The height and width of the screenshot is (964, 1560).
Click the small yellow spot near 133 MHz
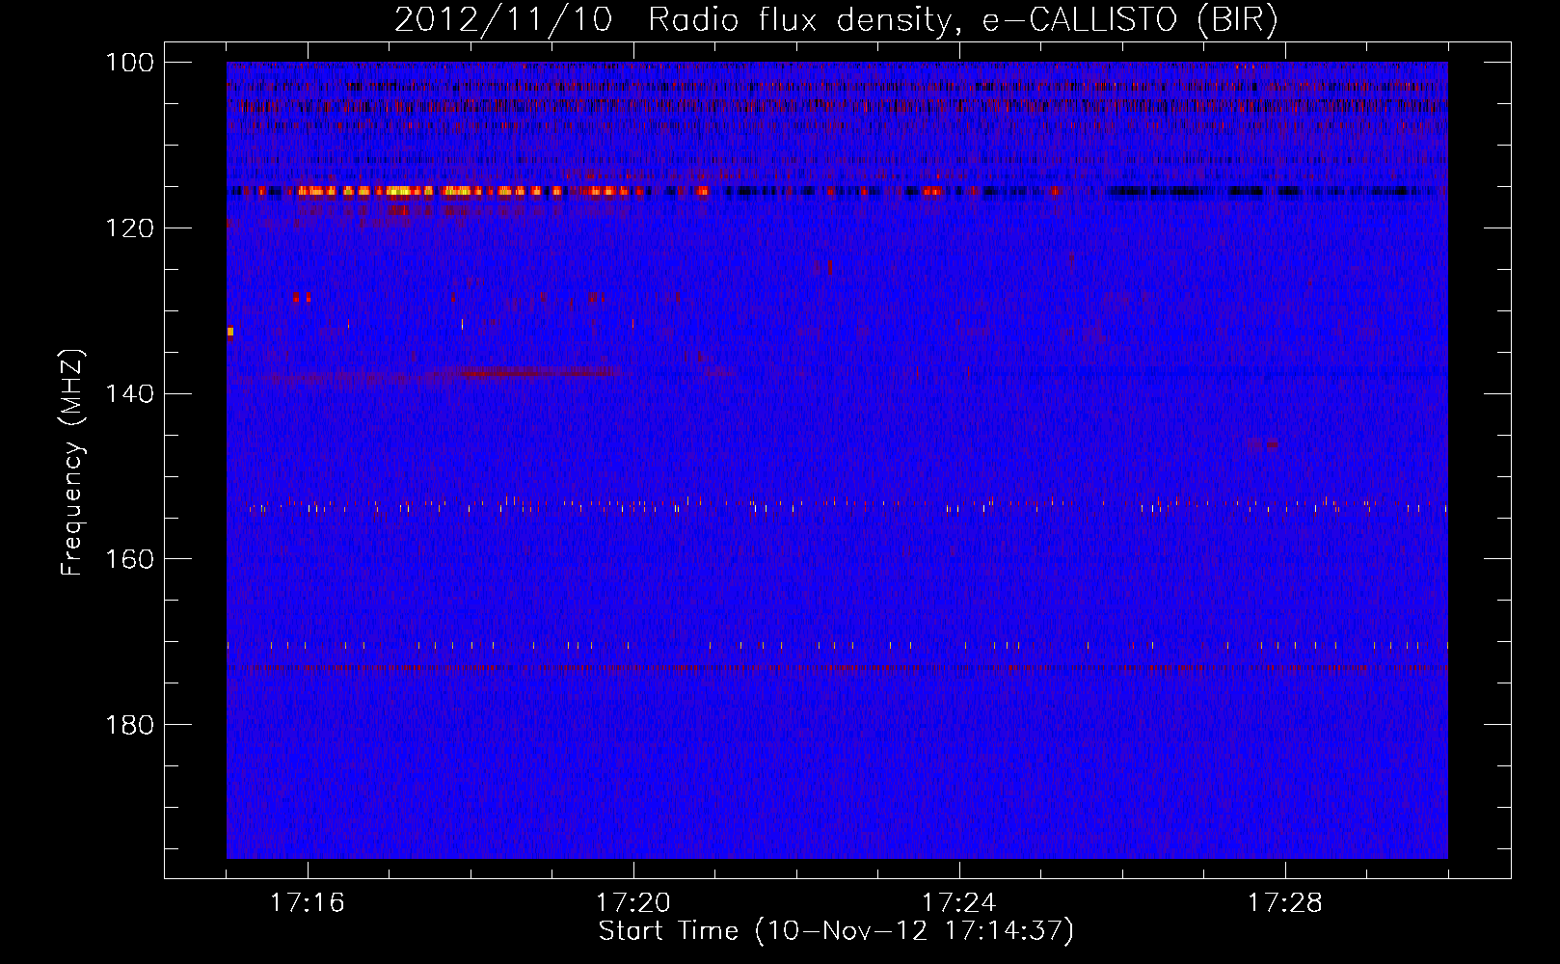pos(229,332)
